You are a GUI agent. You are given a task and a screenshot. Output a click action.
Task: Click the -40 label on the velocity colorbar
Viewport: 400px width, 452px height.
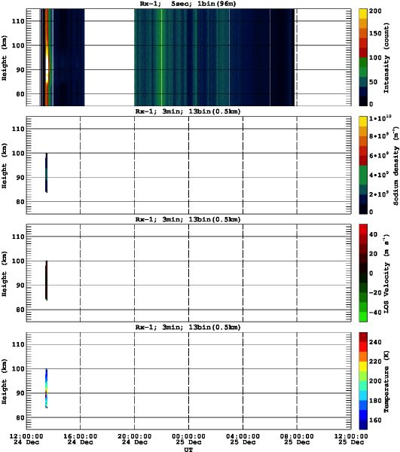click(375, 313)
